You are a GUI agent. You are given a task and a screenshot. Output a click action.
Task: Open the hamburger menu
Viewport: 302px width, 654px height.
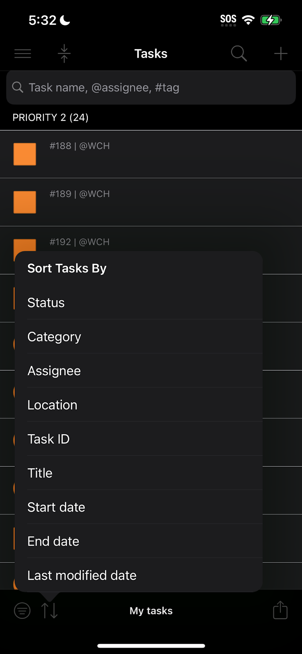point(23,54)
